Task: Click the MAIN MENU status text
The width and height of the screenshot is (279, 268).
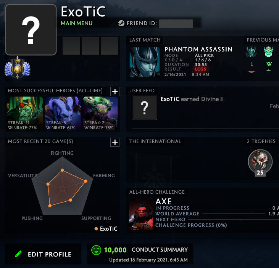Action: click(x=76, y=23)
